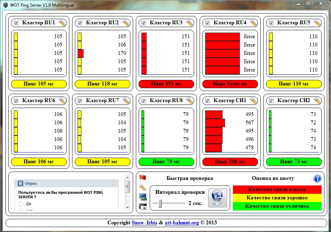Click the Пинг 110 мс bar under RU5
The image size is (331, 232).
click(x=294, y=84)
